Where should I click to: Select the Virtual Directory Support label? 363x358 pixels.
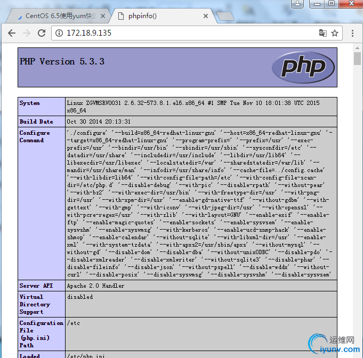(35, 304)
